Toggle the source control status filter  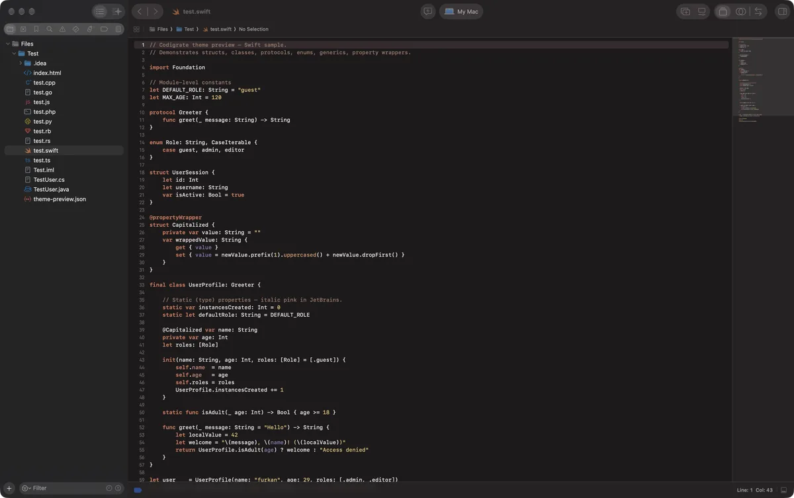click(118, 488)
